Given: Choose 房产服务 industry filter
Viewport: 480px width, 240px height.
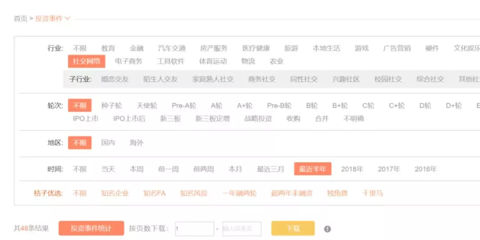Looking at the screenshot, I should tap(214, 48).
